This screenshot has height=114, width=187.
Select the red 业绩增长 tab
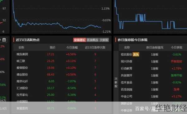tap(79, 40)
